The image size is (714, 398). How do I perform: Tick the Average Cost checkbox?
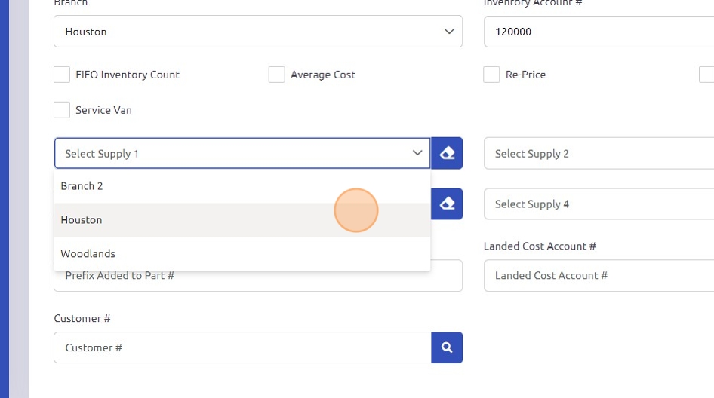(x=277, y=75)
